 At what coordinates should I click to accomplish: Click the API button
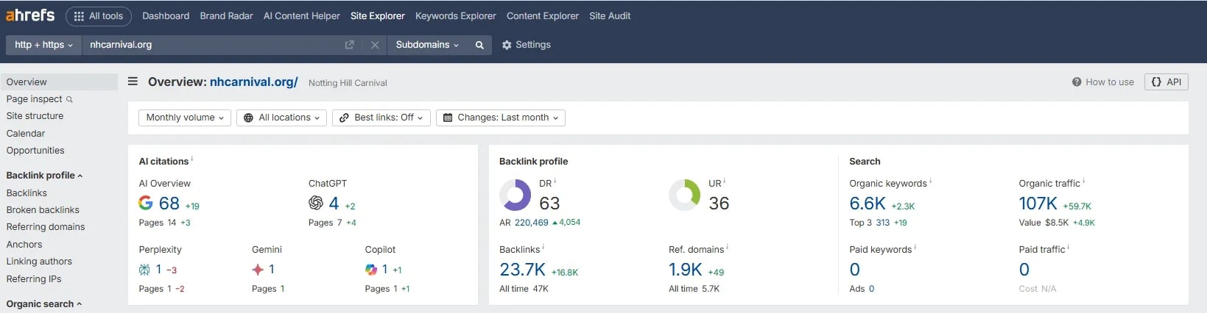click(x=1166, y=82)
